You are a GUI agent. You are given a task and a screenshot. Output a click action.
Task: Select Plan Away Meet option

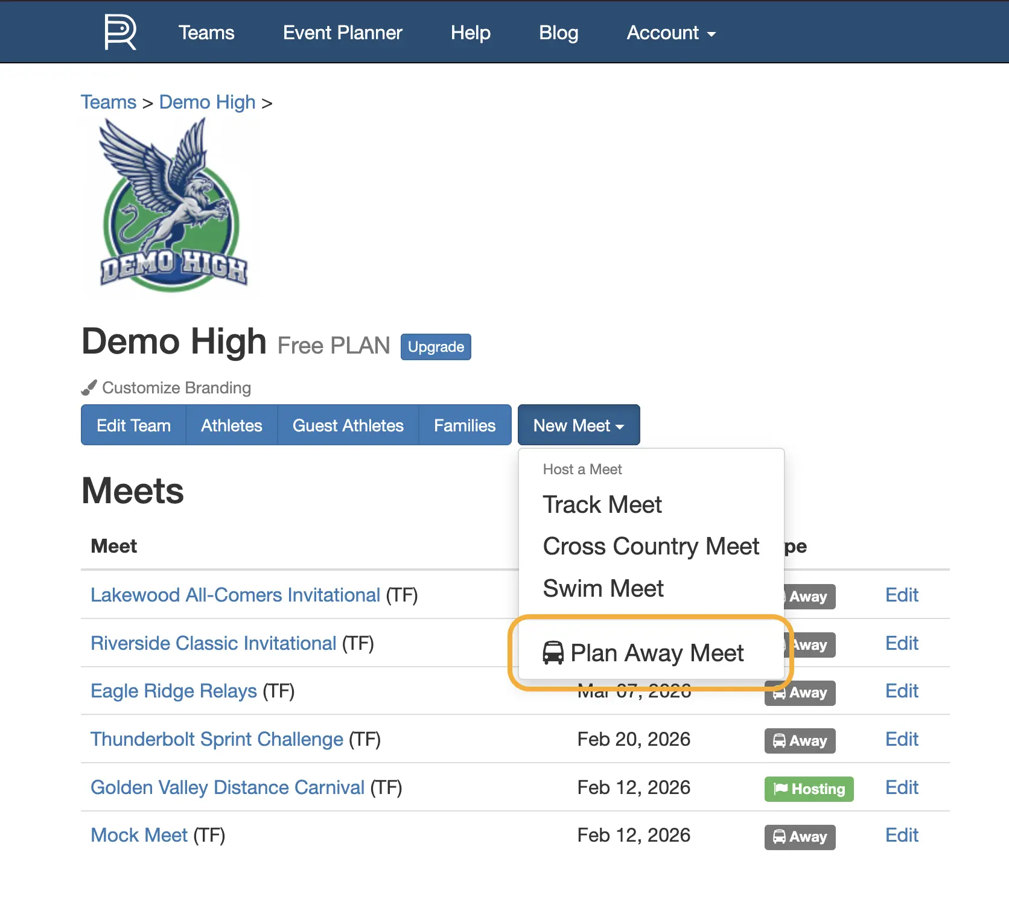(651, 653)
